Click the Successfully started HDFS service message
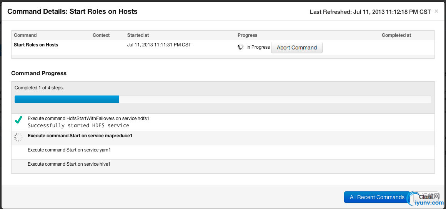 tap(78, 125)
